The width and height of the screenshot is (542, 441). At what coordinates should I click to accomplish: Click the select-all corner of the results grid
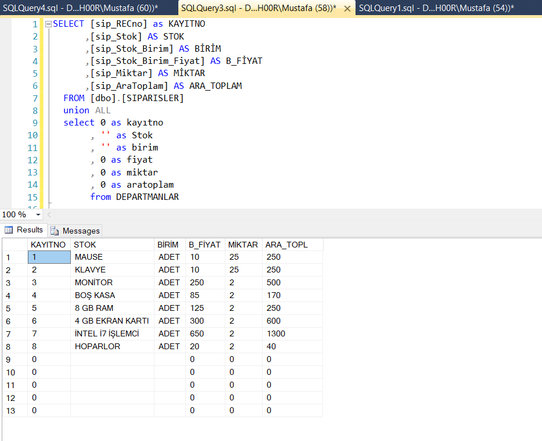click(x=15, y=244)
